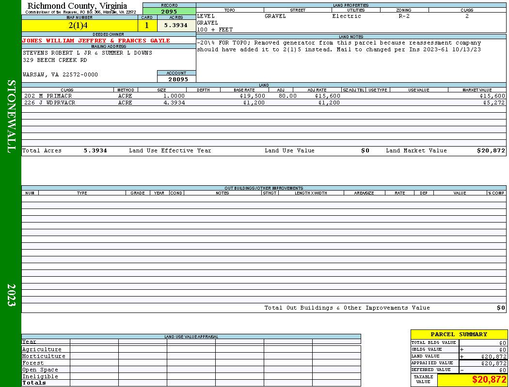Click the OBLDG VALUE label
This screenshot has height=387, width=509.
[x=427, y=349]
